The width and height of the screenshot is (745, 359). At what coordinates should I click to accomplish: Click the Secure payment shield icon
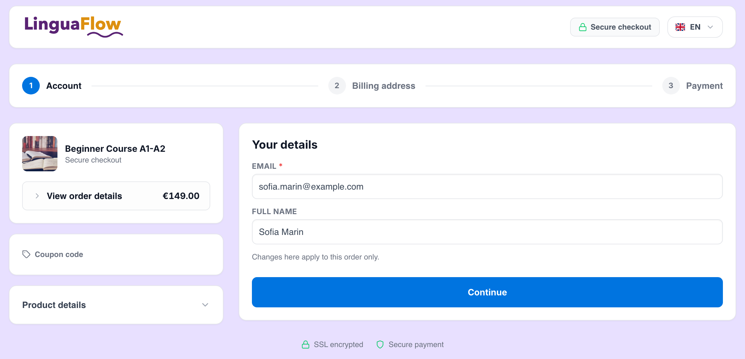(380, 345)
